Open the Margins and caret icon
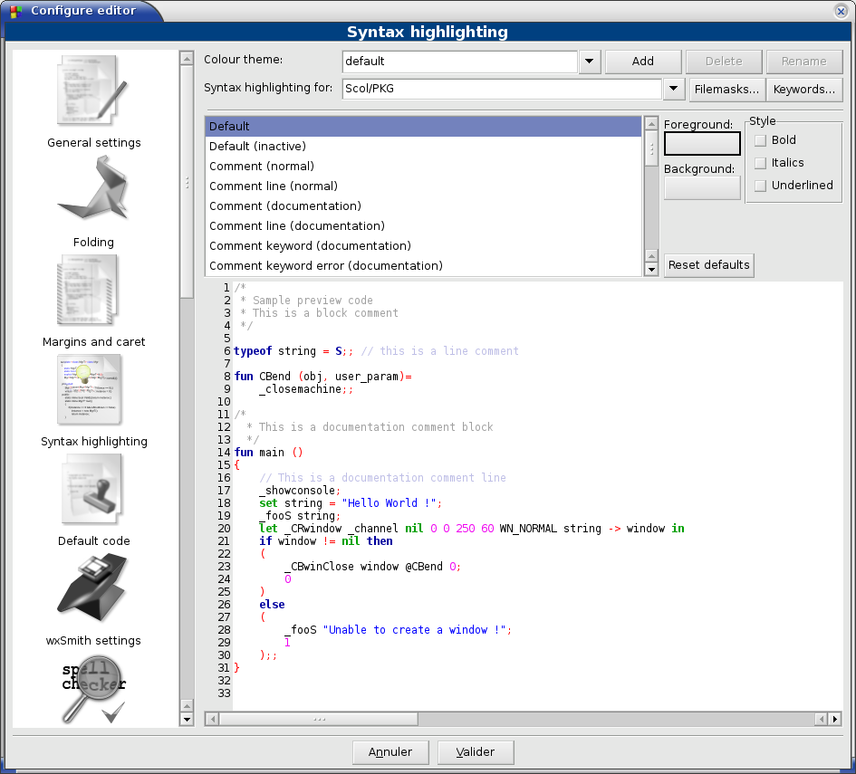Viewport: 856px width, 774px height. pyautogui.click(x=89, y=291)
